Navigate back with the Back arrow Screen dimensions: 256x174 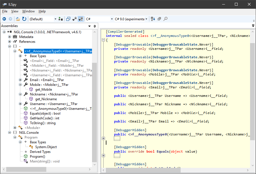4,19
